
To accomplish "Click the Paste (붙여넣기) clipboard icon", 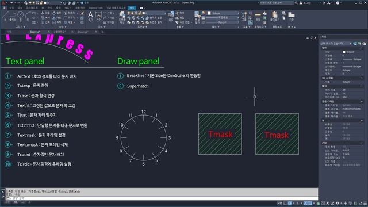I will [274, 17].
